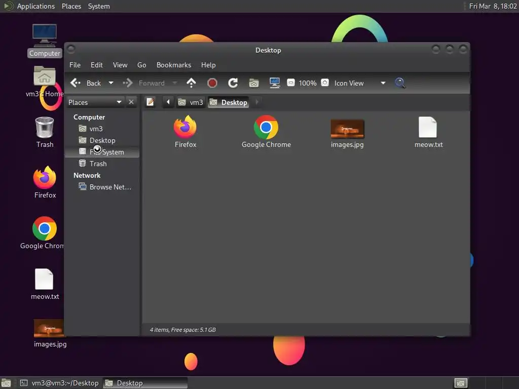Click the status bar text showing 4 items

(182, 330)
